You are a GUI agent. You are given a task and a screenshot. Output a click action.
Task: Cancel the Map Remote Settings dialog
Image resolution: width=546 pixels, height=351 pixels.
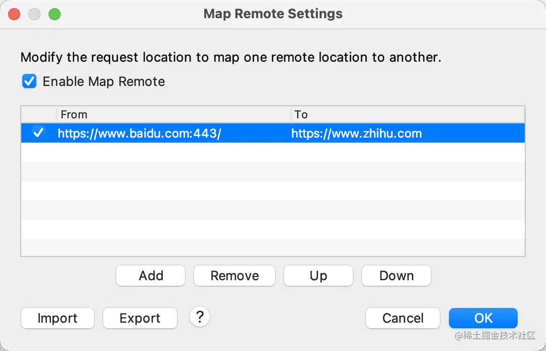click(x=403, y=318)
